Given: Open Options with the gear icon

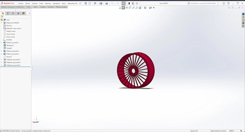Looking at the screenshot, I should tap(137, 3).
